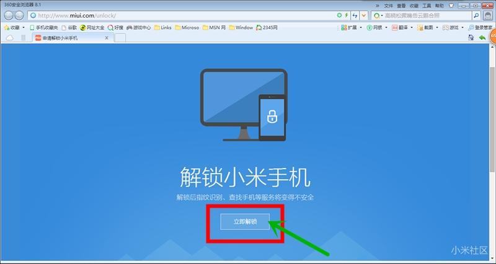Click the 收藏 star favorites button
496x264 pixels.
(11, 28)
